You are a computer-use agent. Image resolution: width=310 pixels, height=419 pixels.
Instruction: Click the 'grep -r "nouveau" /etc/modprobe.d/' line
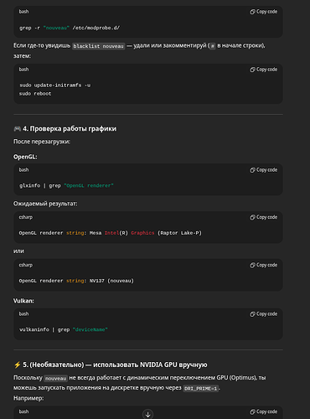pyautogui.click(x=70, y=28)
